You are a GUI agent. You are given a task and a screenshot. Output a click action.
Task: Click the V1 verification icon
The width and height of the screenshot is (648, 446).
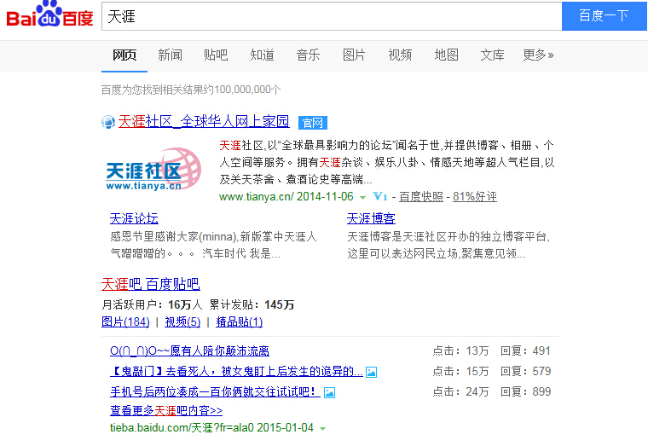(380, 196)
